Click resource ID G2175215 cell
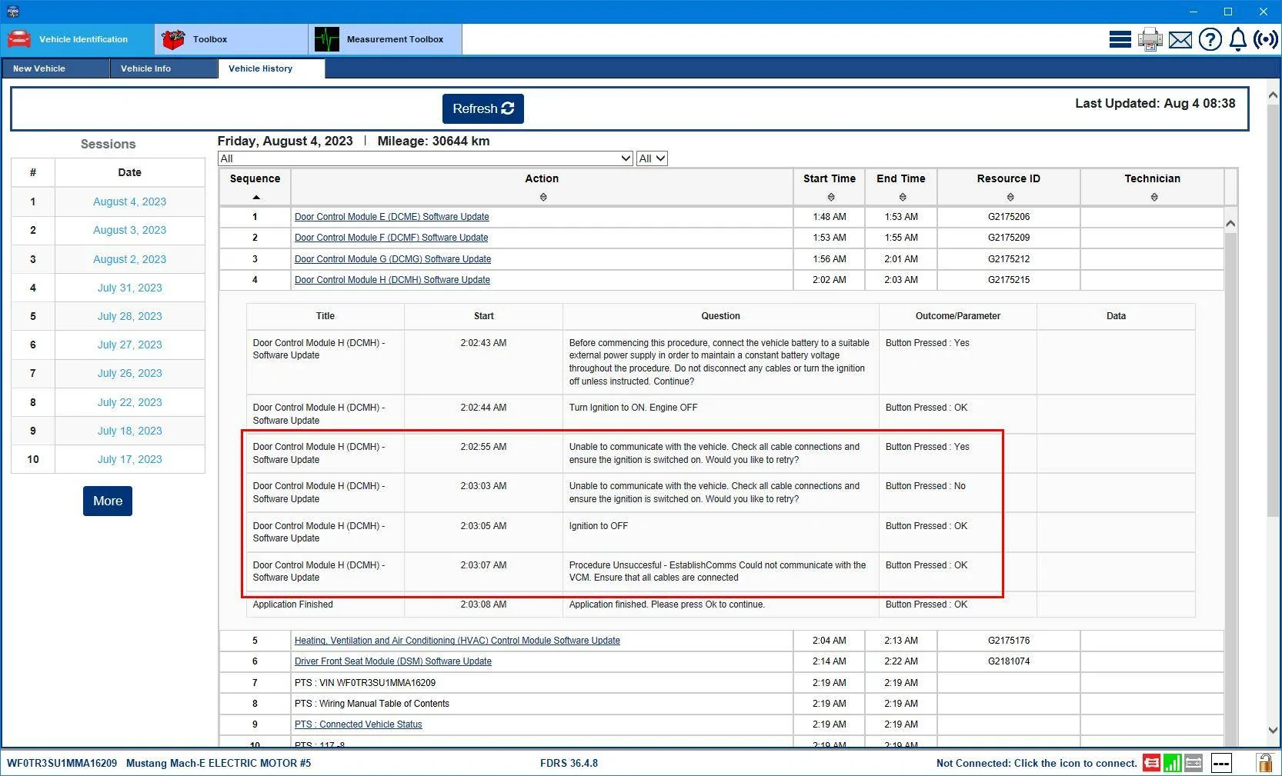 [1008, 280]
